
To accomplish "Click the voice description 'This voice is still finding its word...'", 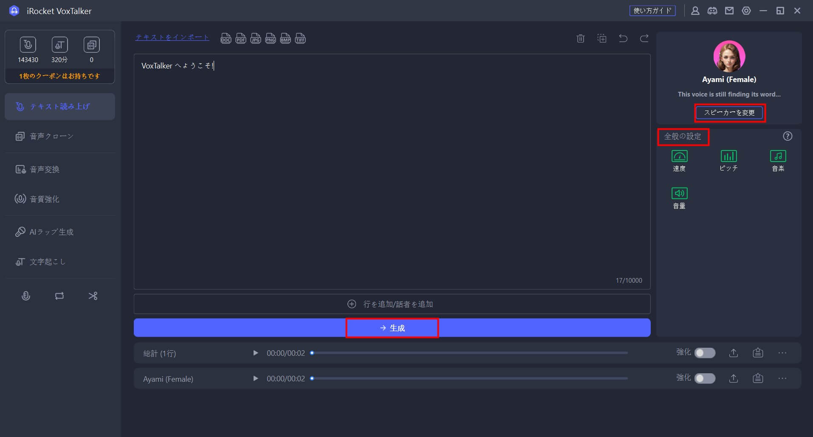I will [729, 94].
